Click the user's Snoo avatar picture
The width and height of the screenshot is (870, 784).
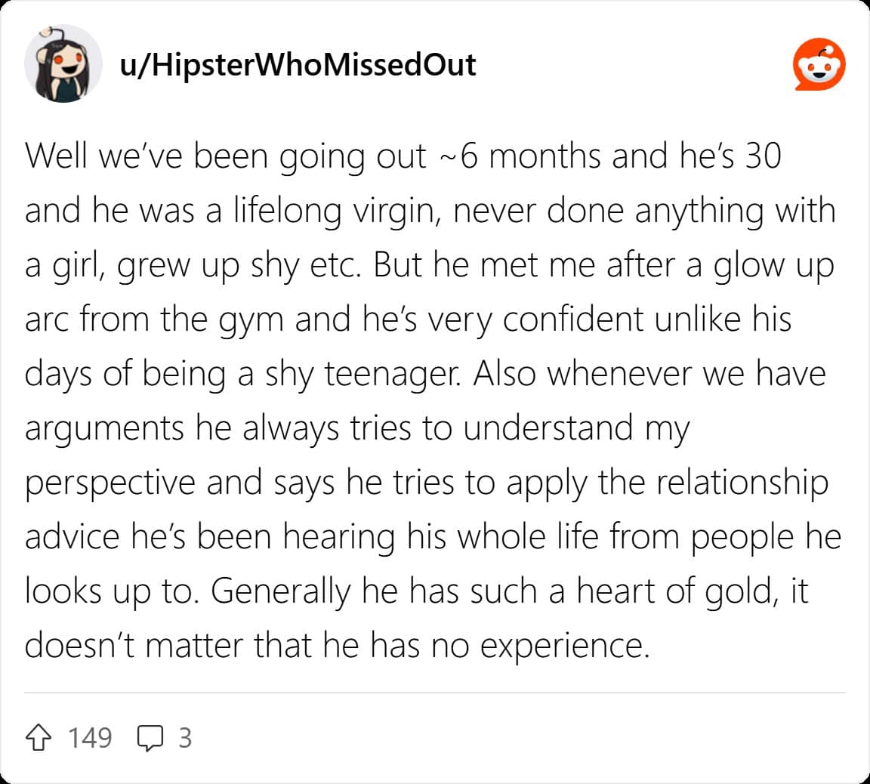(63, 63)
